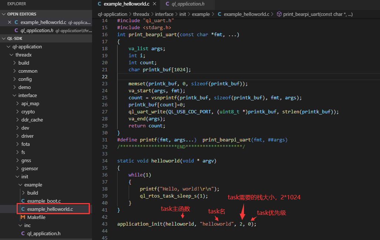Image resolution: width=380 pixels, height=240 pixels.
Task: Click ql_uart_write on line 27
Action: coord(147,112)
